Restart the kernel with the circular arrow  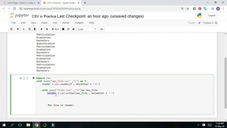pos(68,29)
